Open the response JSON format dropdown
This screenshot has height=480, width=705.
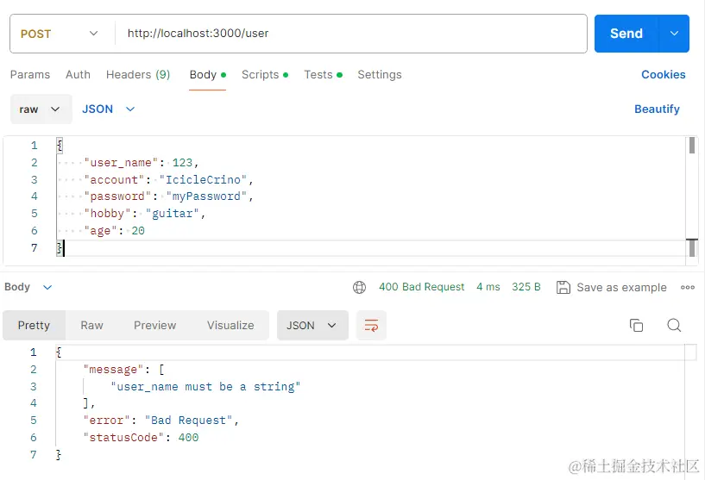312,325
